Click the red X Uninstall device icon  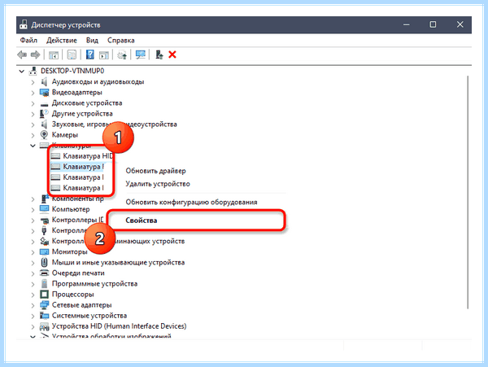point(172,55)
